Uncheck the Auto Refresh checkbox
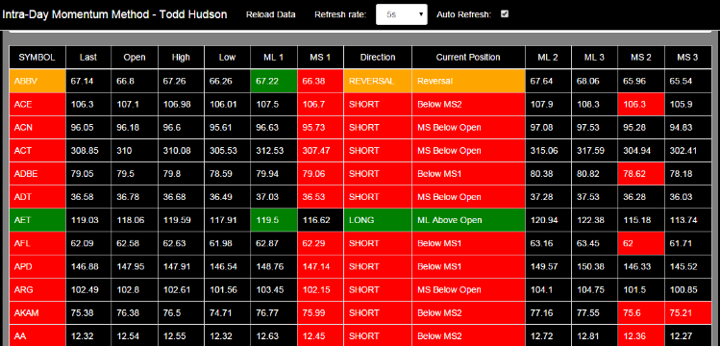 point(505,13)
